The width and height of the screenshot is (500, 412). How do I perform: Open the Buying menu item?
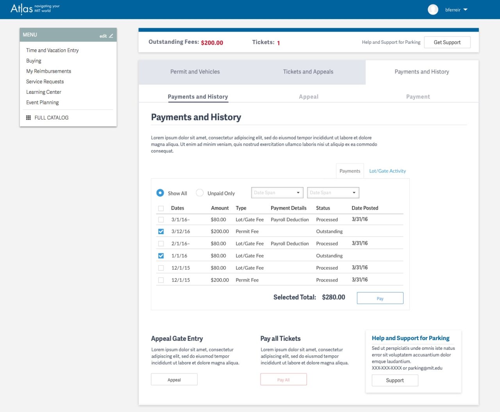34,61
